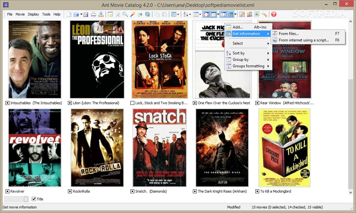The height and width of the screenshot is (213, 356).
Task: Open the Group by submenu entry
Action: tap(248, 60)
